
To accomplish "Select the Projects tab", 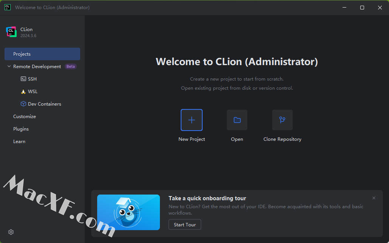I will click(x=42, y=54).
